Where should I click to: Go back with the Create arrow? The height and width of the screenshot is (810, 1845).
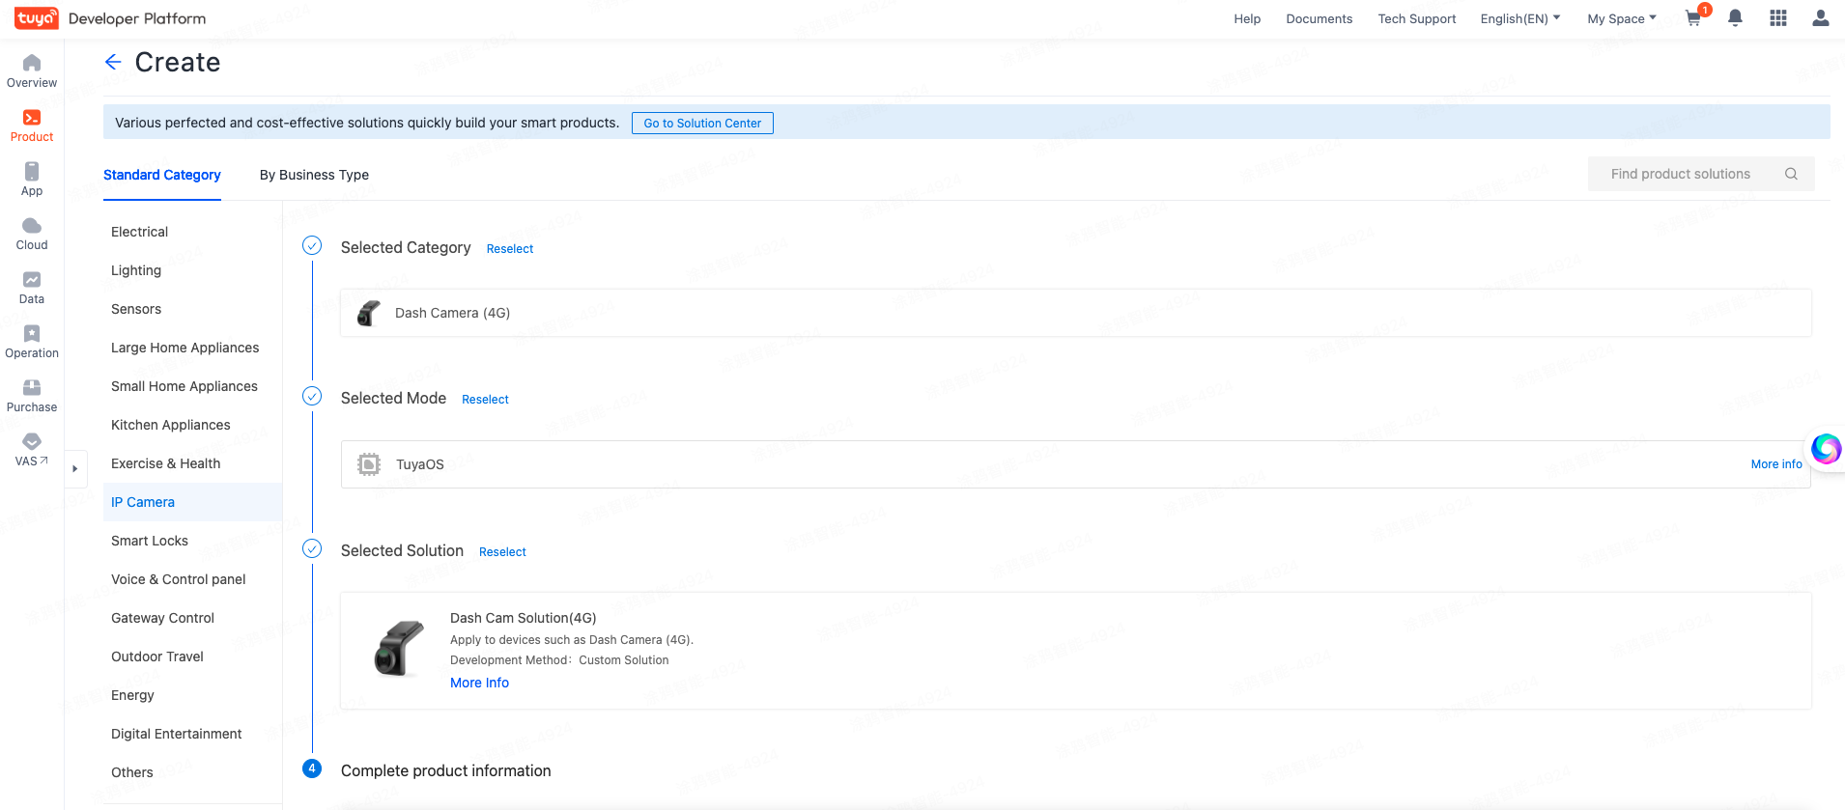(113, 62)
